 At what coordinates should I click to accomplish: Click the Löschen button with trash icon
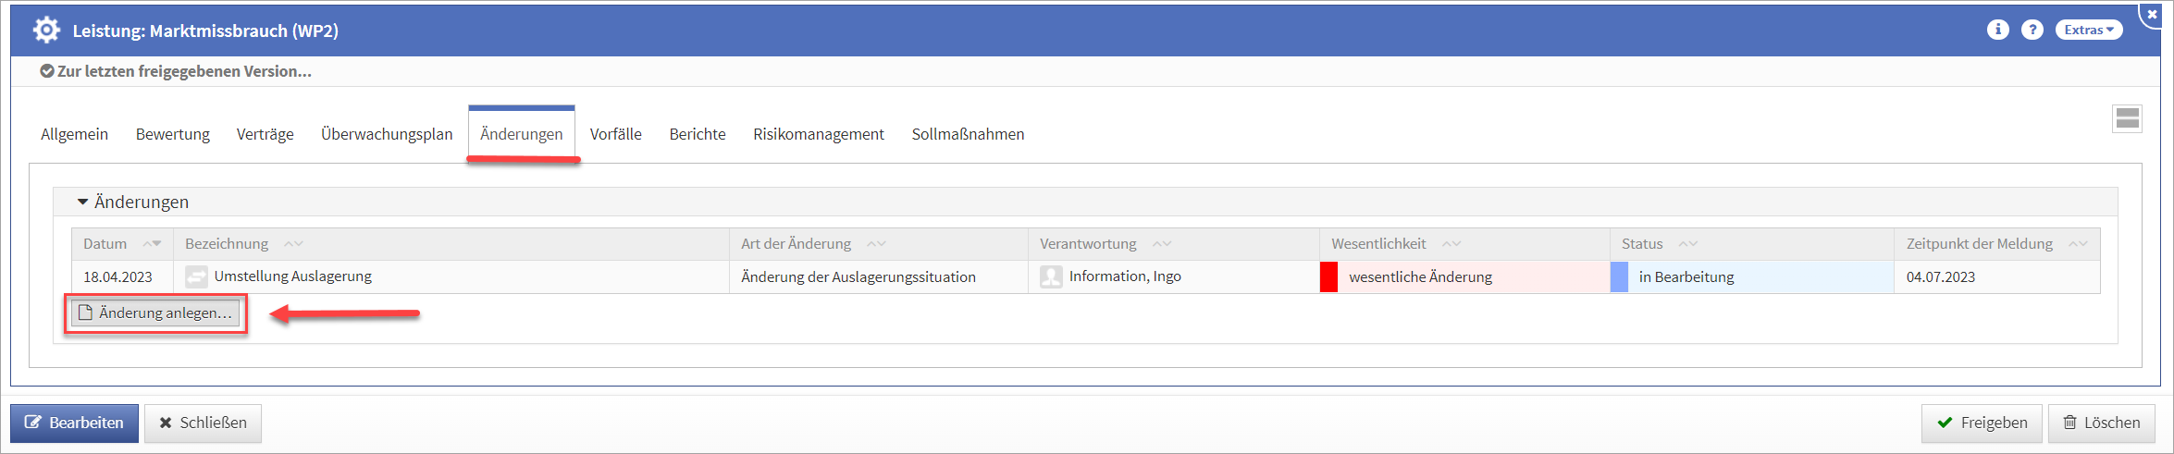2101,423
